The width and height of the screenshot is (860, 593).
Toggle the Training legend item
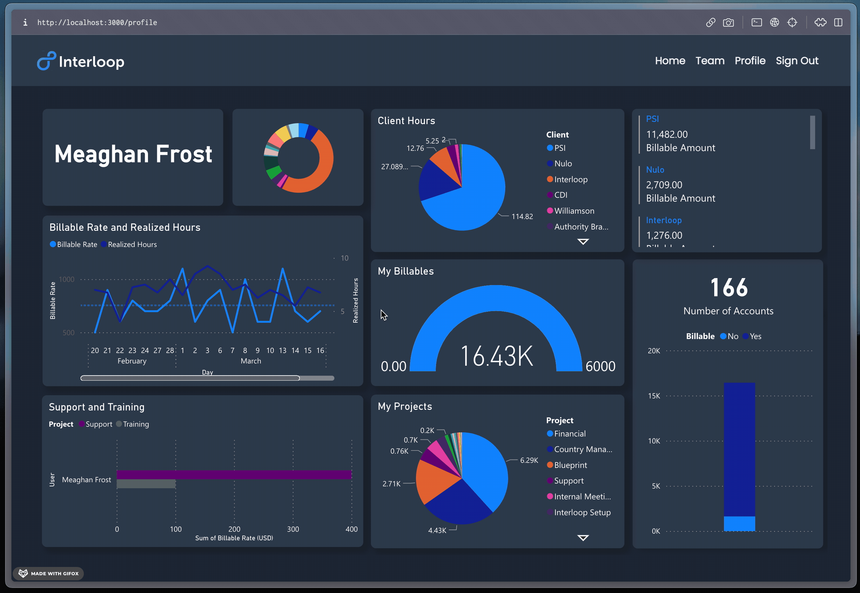[x=133, y=424]
